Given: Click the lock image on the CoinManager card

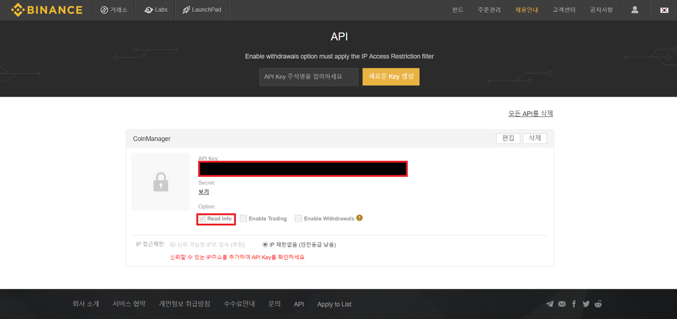Looking at the screenshot, I should coord(161,182).
